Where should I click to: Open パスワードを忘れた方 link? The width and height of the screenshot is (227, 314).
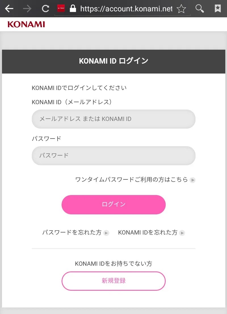click(x=72, y=233)
